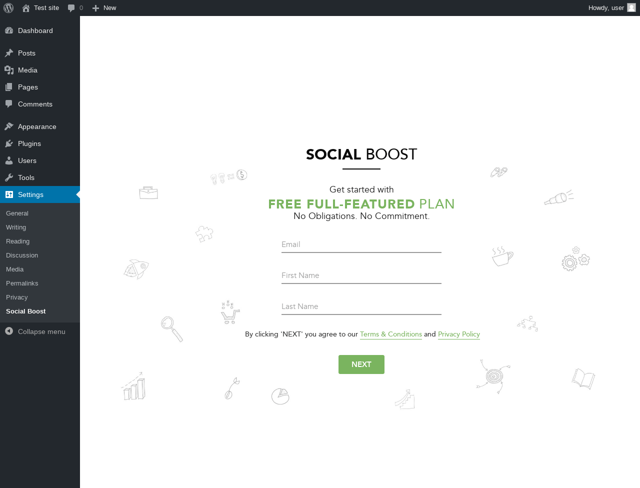Open the Dashboard menu
This screenshot has width=640, height=488.
(x=40, y=30)
